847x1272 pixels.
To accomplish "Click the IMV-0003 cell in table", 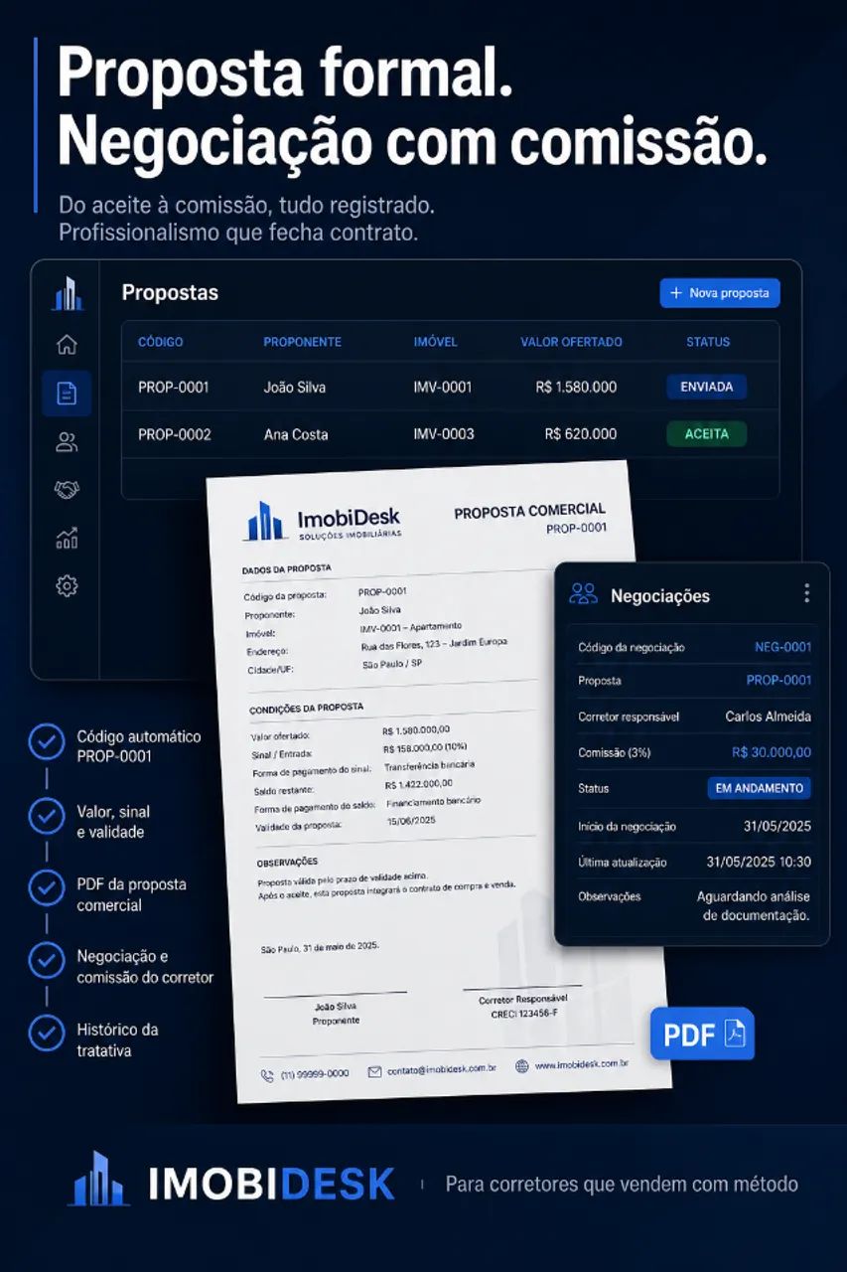I will (x=444, y=434).
